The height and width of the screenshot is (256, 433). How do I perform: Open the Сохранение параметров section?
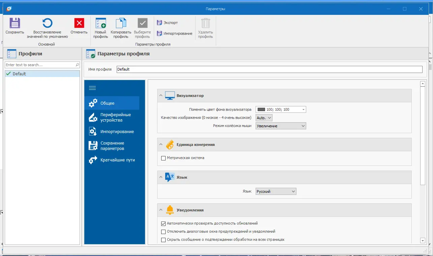tap(112, 146)
